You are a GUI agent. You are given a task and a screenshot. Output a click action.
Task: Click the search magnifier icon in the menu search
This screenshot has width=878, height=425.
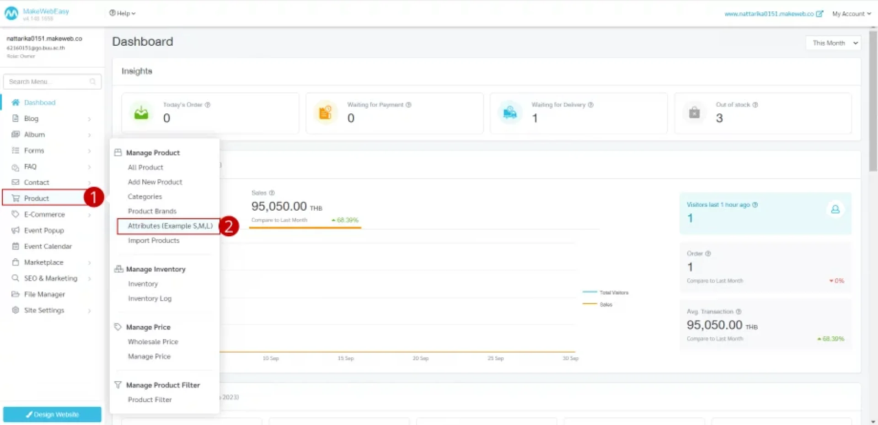(93, 82)
